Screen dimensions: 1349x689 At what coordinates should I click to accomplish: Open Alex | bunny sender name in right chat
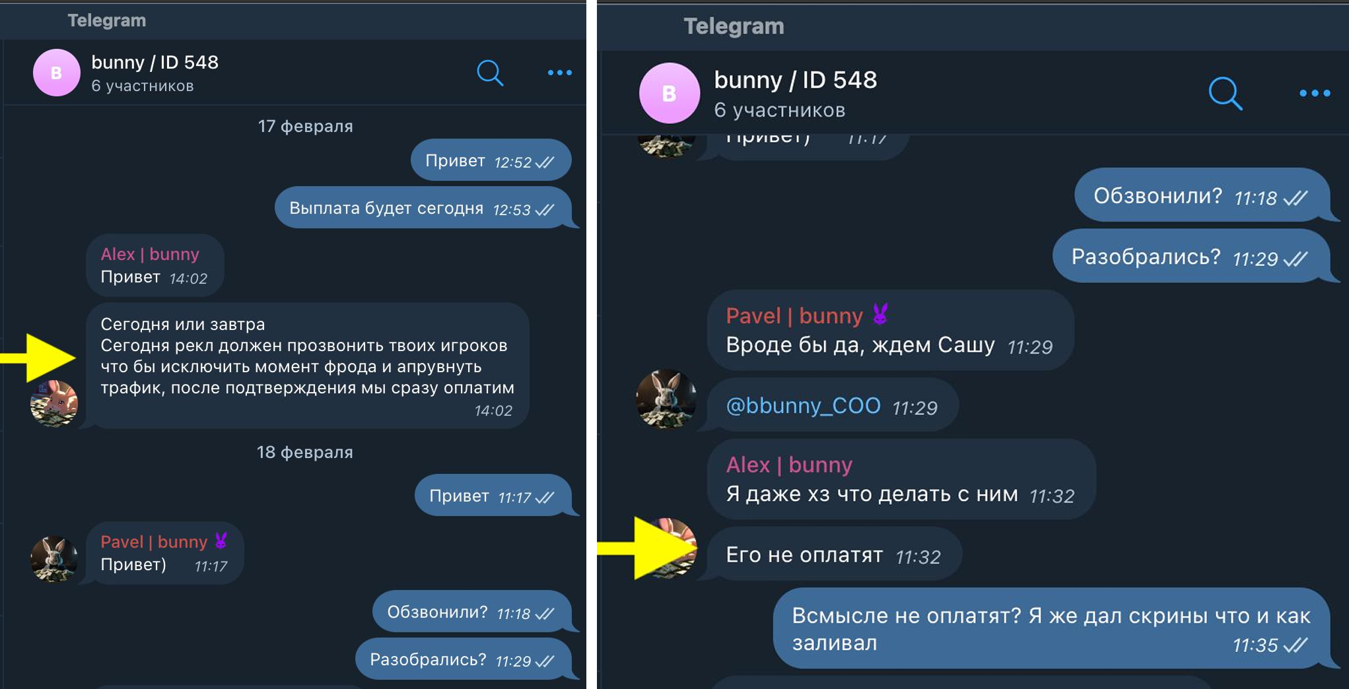(789, 465)
